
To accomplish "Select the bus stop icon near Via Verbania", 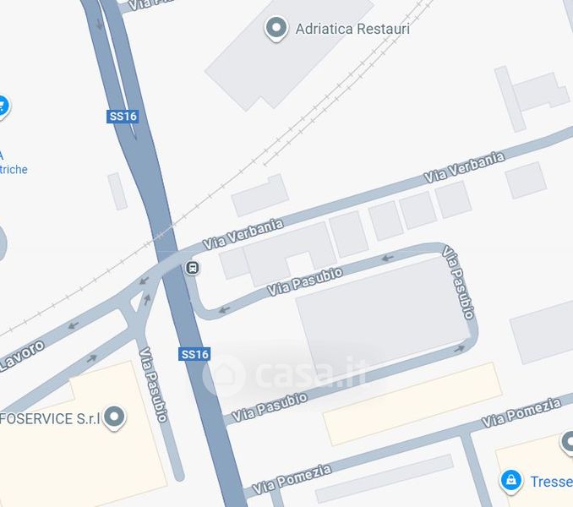I will point(192,268).
